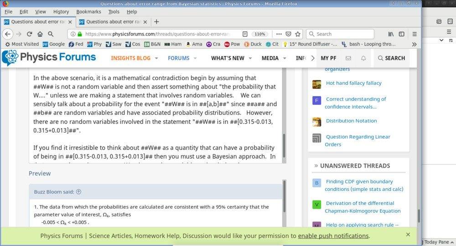Open the alerts bell icon
456x246 pixels.
(363, 58)
